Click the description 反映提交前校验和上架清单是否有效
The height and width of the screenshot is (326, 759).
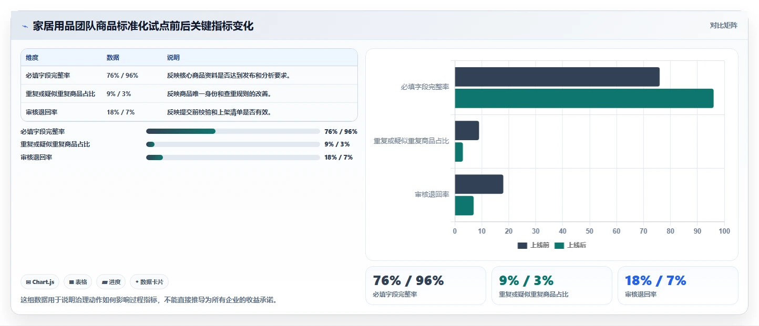point(220,112)
